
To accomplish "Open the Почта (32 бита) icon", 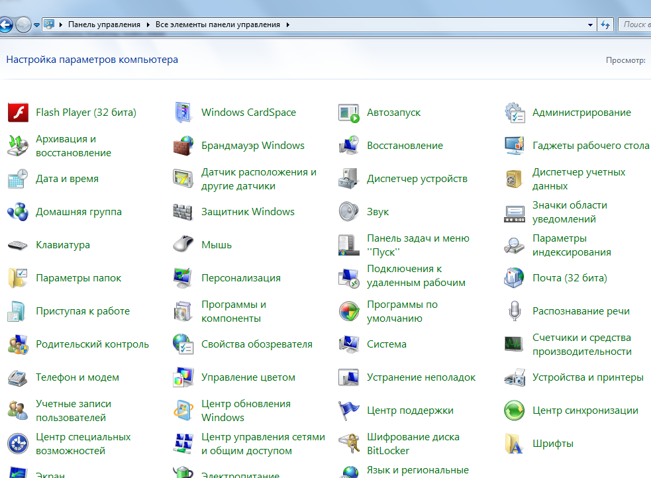I will pos(515,278).
